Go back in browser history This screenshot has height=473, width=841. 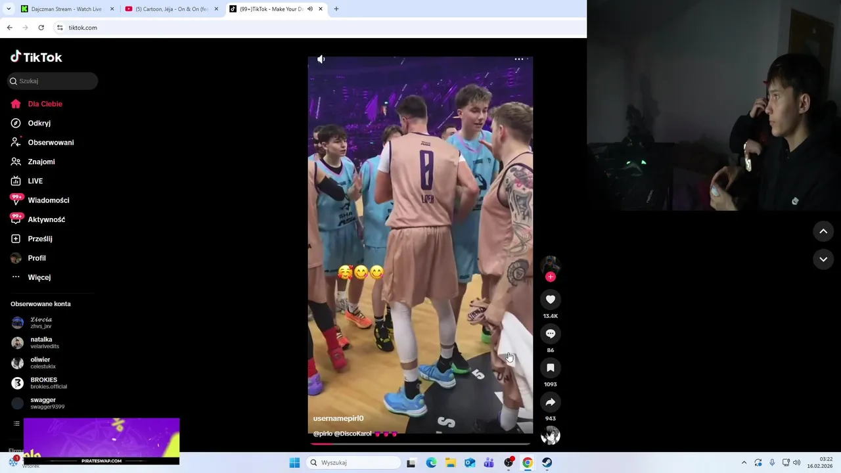click(x=9, y=28)
